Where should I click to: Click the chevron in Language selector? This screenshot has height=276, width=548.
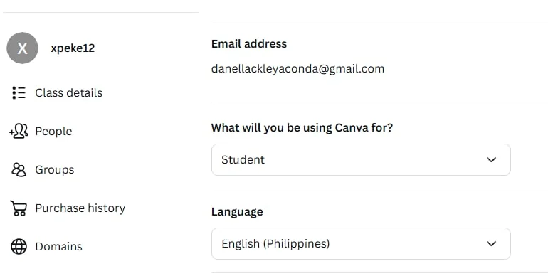(x=491, y=243)
